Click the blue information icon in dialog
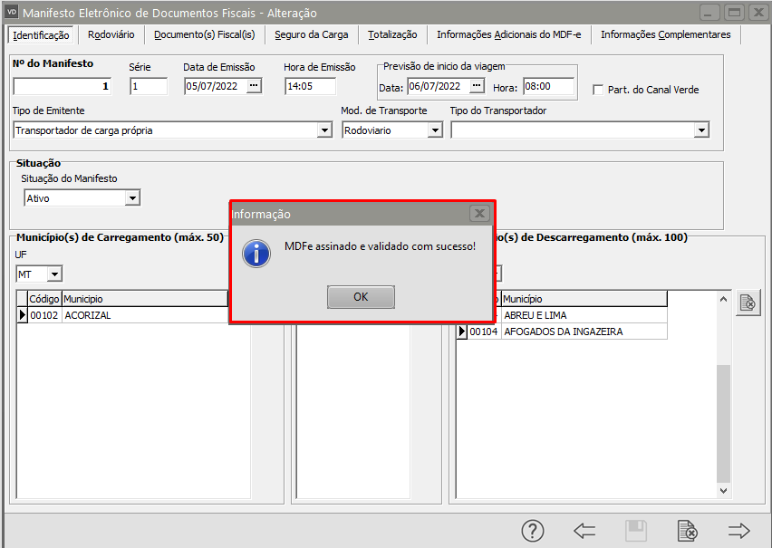 coord(256,254)
